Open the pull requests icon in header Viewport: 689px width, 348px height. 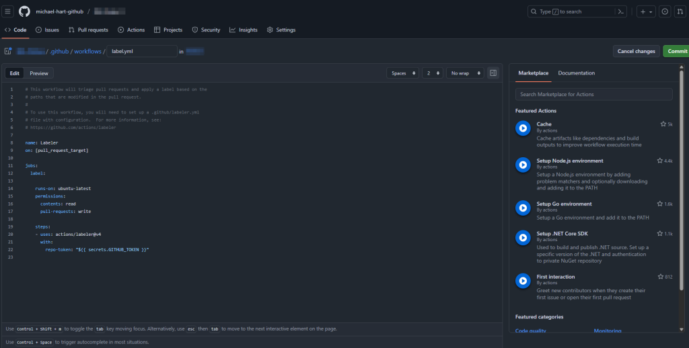coord(680,11)
